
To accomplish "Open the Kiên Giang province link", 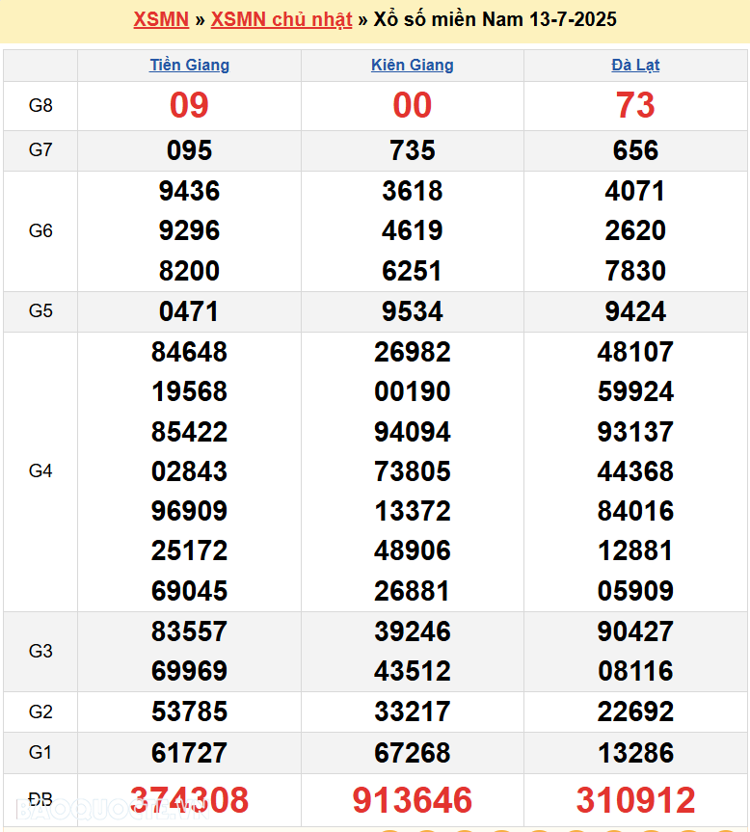I will click(413, 66).
